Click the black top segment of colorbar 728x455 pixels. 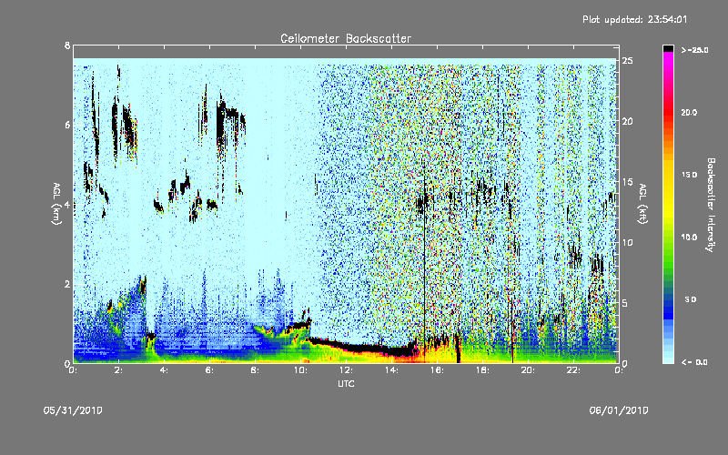point(668,48)
